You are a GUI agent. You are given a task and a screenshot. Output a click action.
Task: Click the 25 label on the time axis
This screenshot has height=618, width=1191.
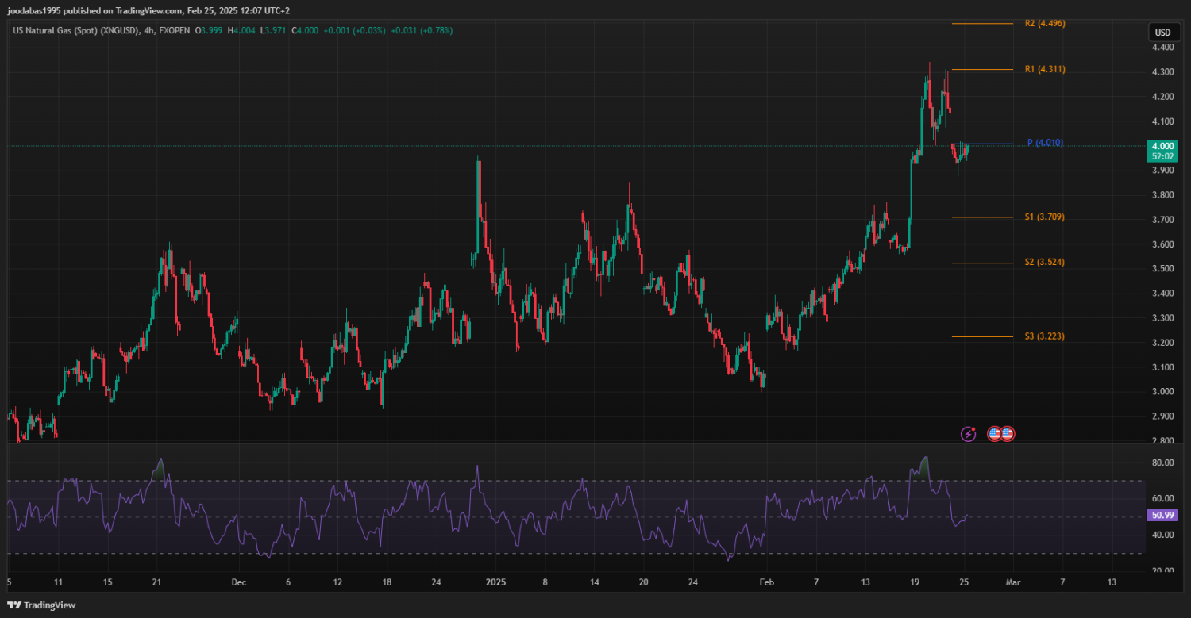[964, 582]
